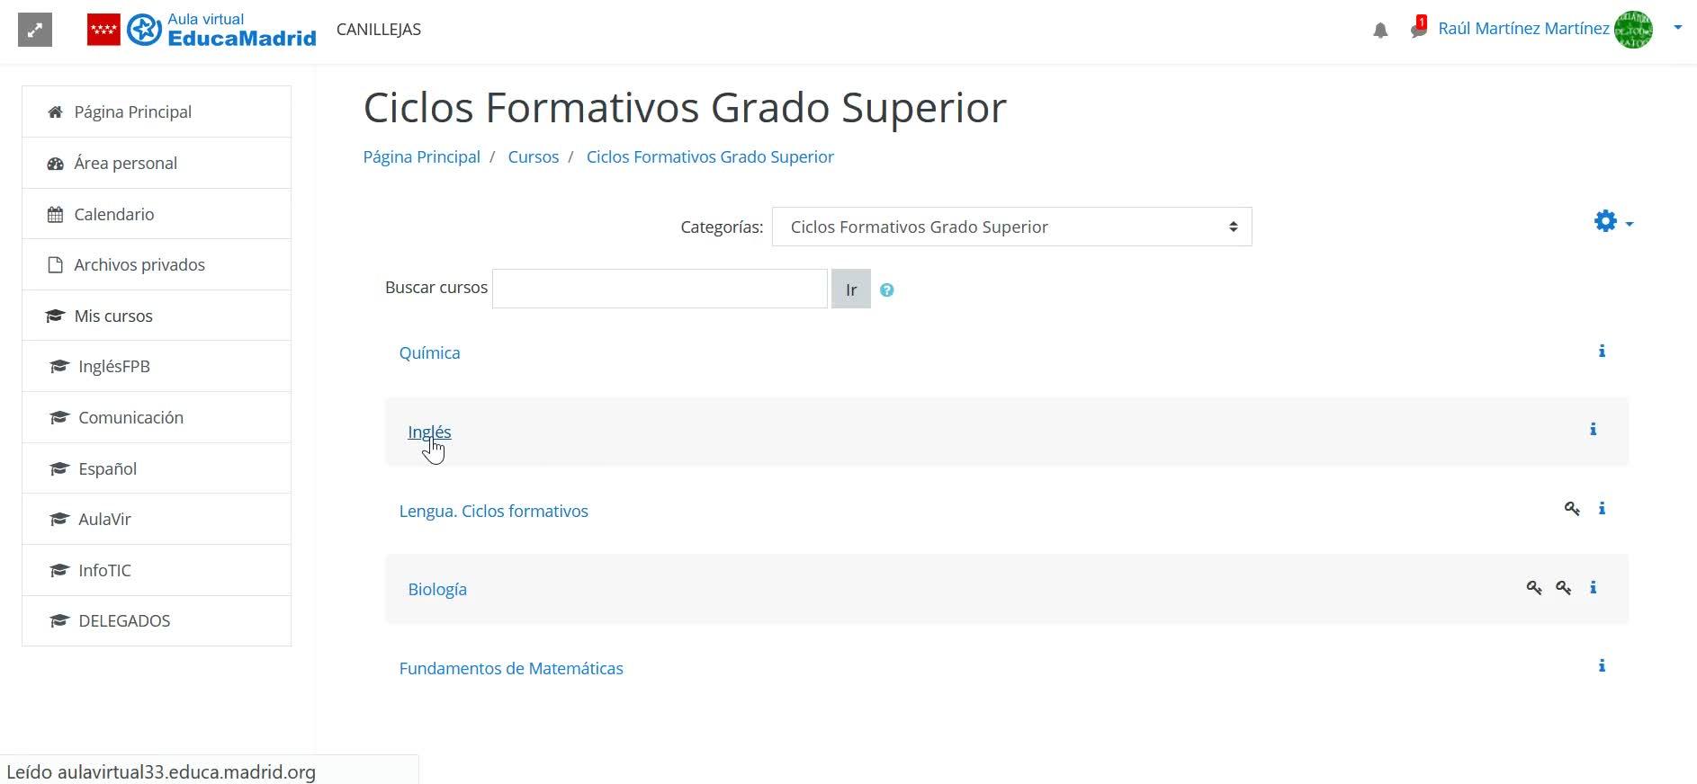
Task: Click the Cursos breadcrumb link
Action: [534, 157]
